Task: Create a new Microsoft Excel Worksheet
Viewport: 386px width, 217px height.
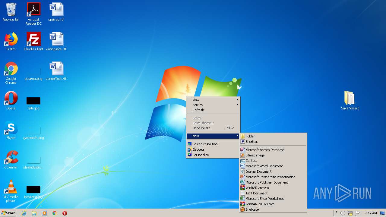Action: [273, 199]
